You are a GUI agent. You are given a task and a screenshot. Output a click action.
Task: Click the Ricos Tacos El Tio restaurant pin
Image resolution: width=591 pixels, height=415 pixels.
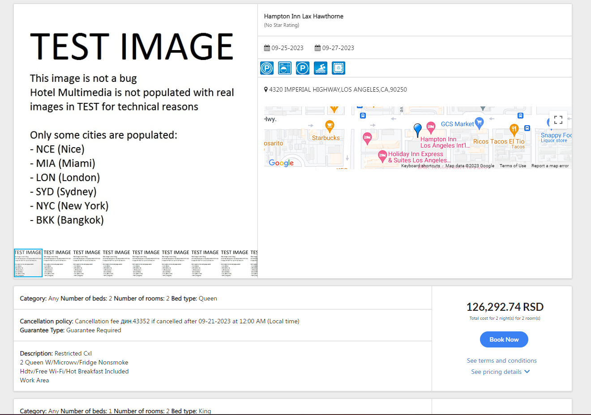[x=514, y=130]
